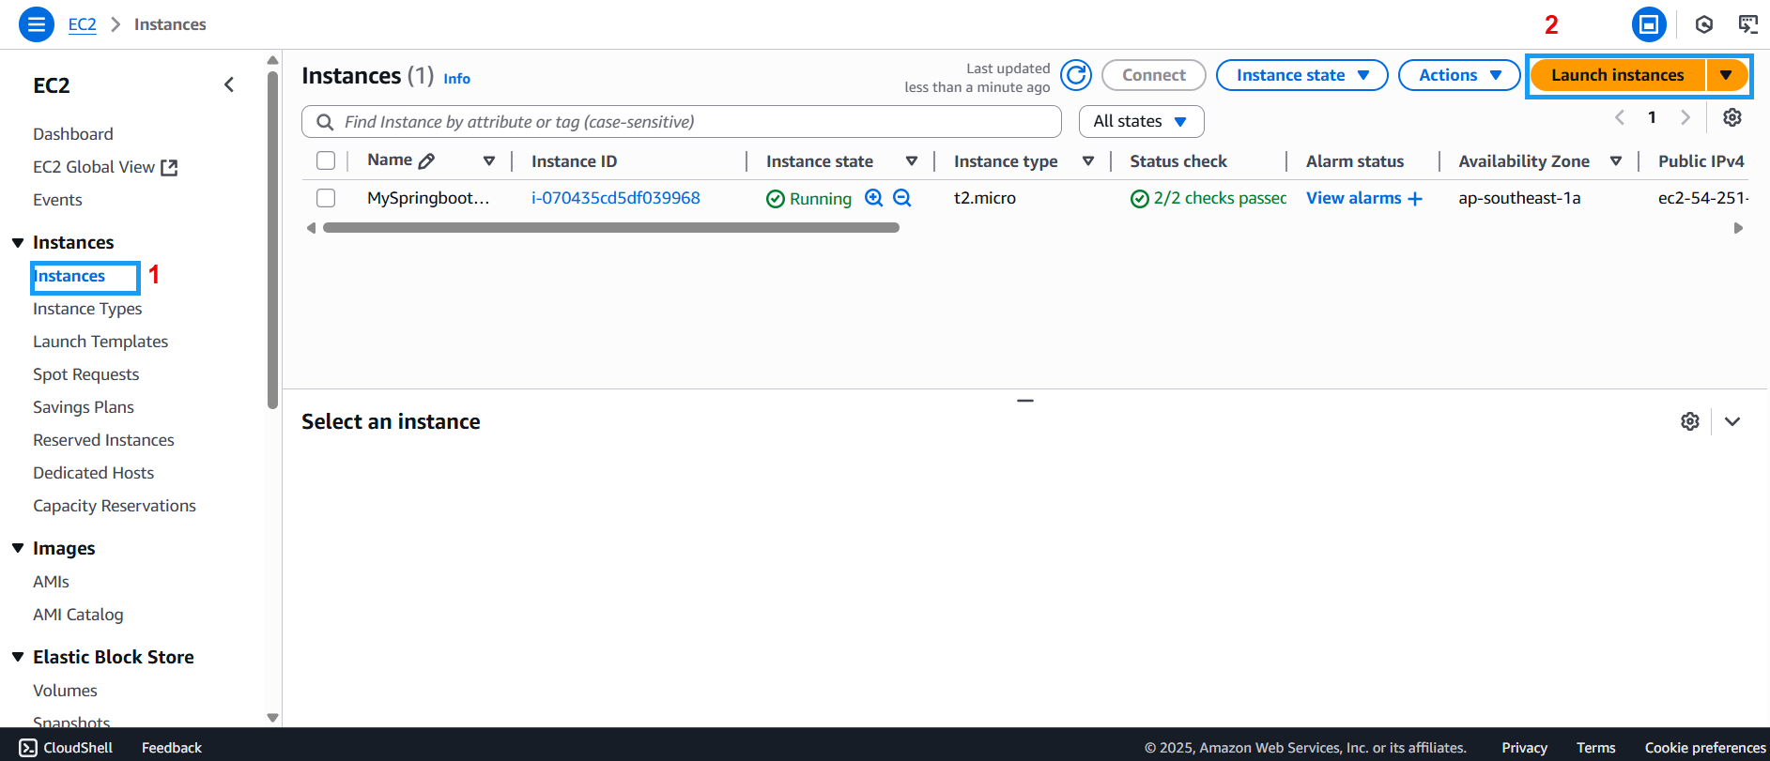Open the hamburger navigation menu

pos(36,24)
